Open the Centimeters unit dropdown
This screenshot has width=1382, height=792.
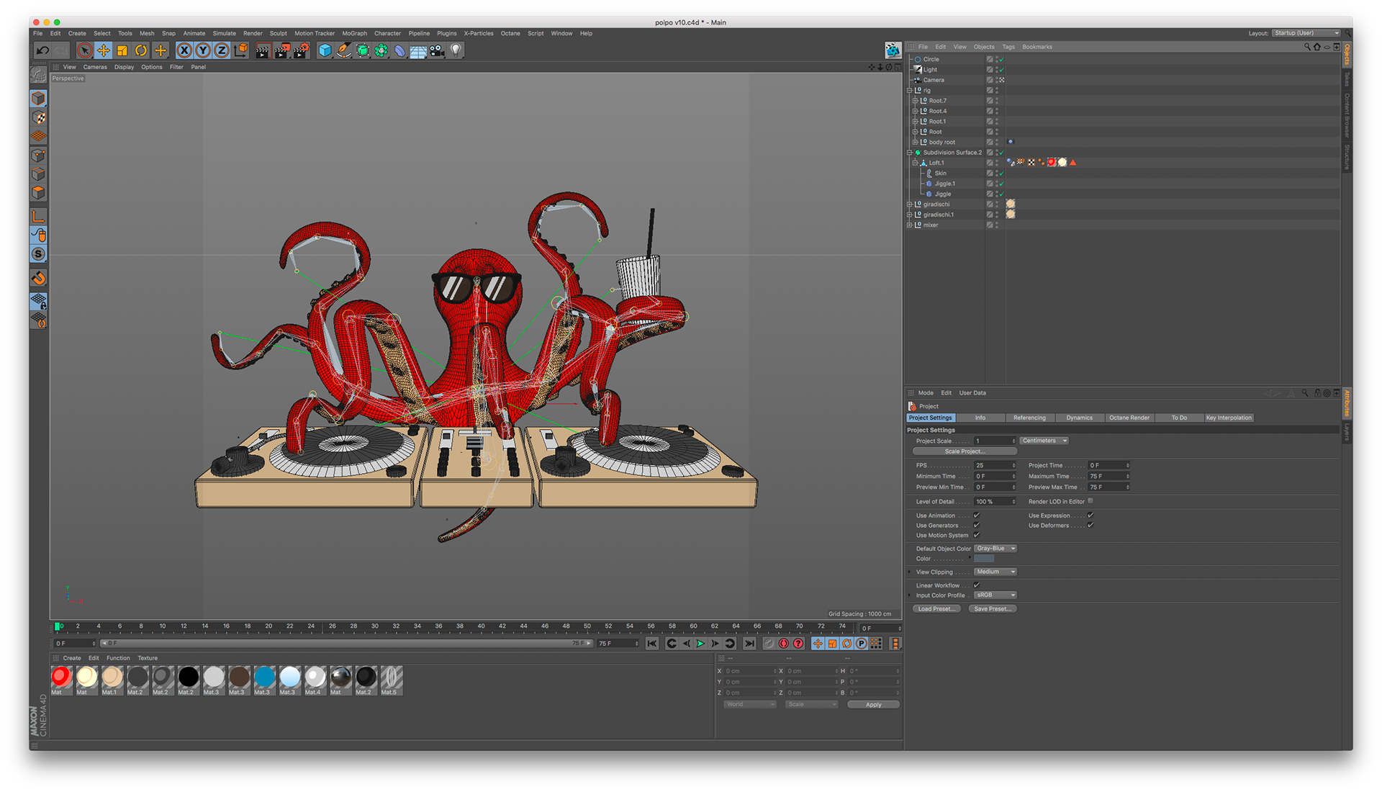pyautogui.click(x=1044, y=441)
